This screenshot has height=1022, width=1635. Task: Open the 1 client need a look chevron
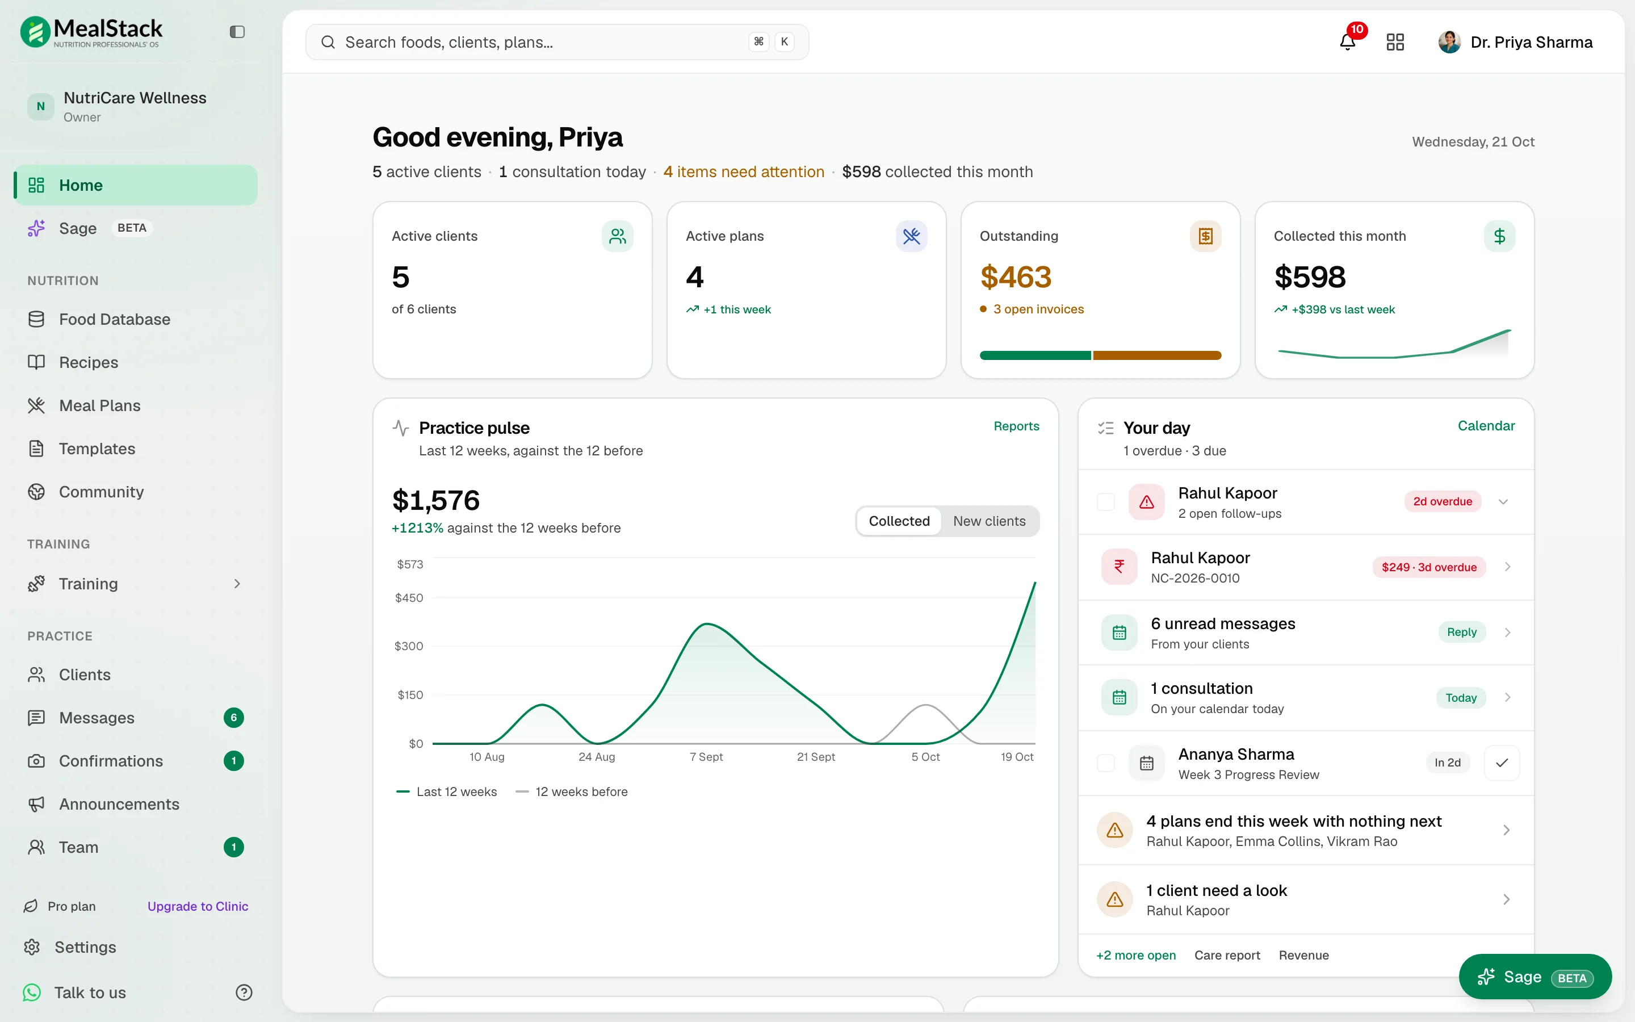coord(1506,899)
